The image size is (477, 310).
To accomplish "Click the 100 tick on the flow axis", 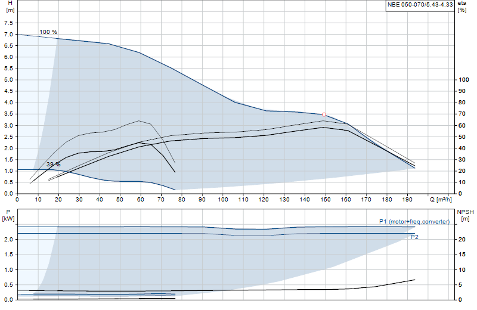I will 222,200.
